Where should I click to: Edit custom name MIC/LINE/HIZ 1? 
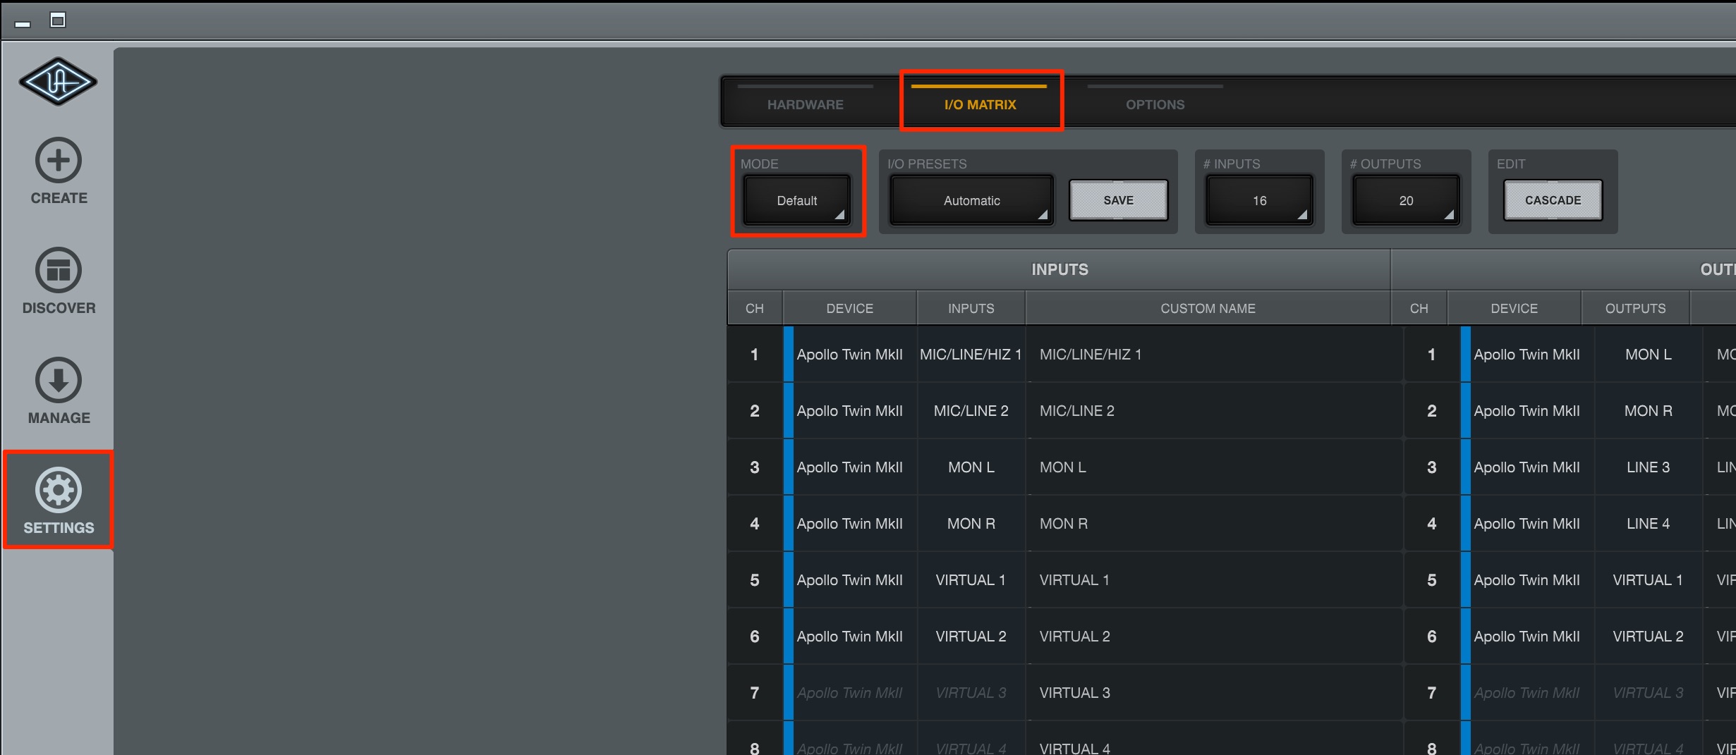1214,354
